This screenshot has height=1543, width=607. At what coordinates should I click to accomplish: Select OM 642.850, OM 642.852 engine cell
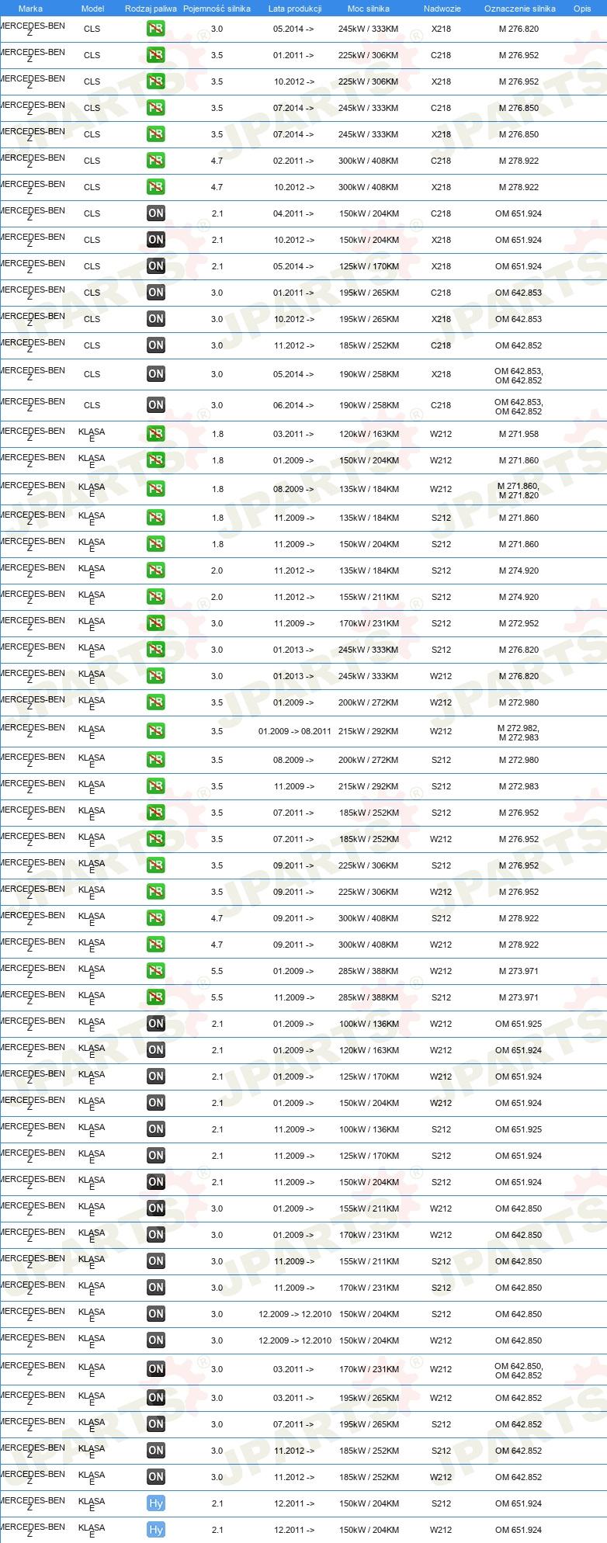tap(519, 1371)
